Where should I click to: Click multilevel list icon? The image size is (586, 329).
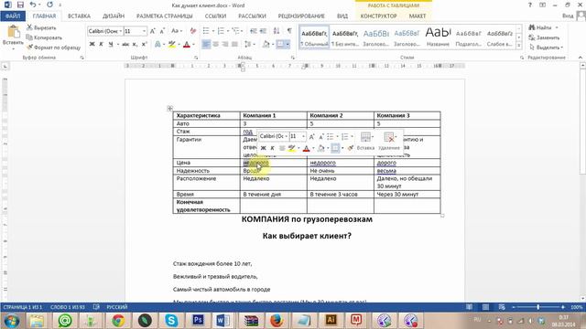click(x=235, y=31)
